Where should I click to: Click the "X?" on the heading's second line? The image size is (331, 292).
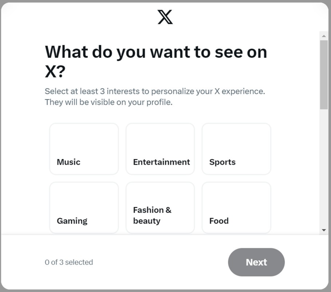pyautogui.click(x=55, y=71)
